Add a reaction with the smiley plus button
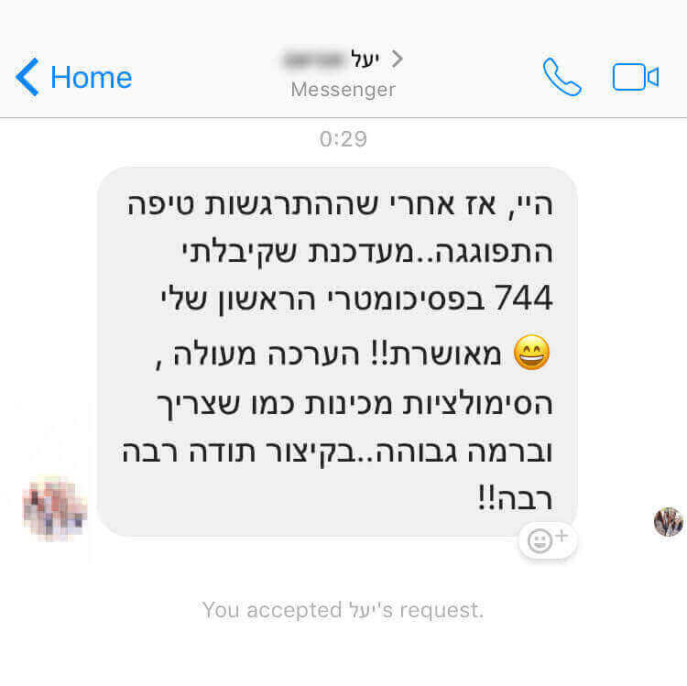Screen dimensions: 687x686 pyautogui.click(x=548, y=540)
